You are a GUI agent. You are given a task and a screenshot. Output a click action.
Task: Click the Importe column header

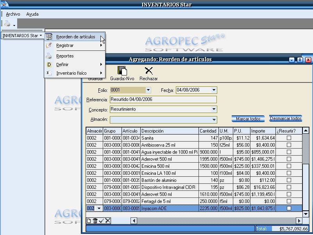tap(263, 131)
